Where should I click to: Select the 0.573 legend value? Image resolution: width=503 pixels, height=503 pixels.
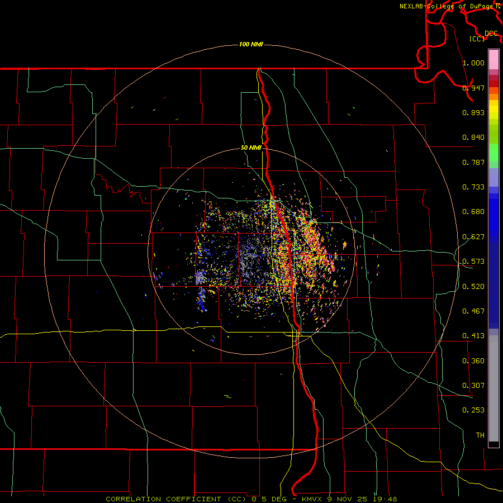pos(473,262)
